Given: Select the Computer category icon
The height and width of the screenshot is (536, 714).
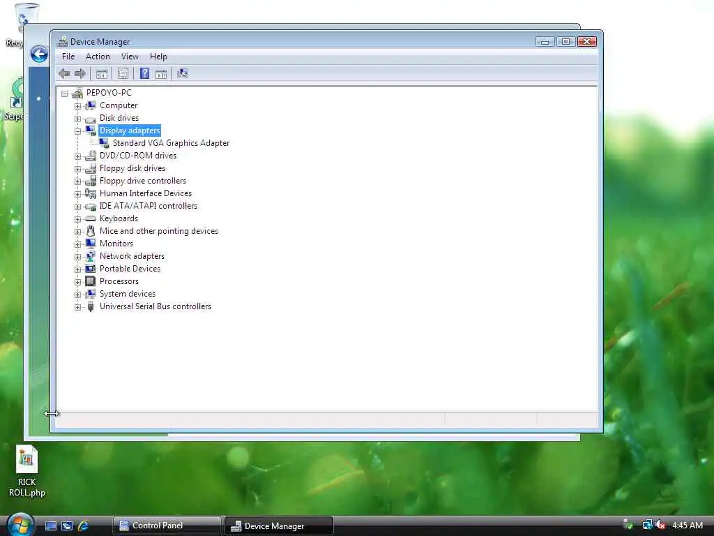Looking at the screenshot, I should [91, 105].
